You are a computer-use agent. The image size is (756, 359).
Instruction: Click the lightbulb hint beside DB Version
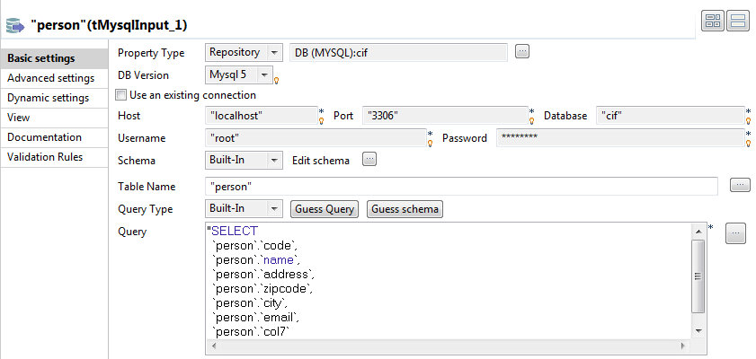277,81
